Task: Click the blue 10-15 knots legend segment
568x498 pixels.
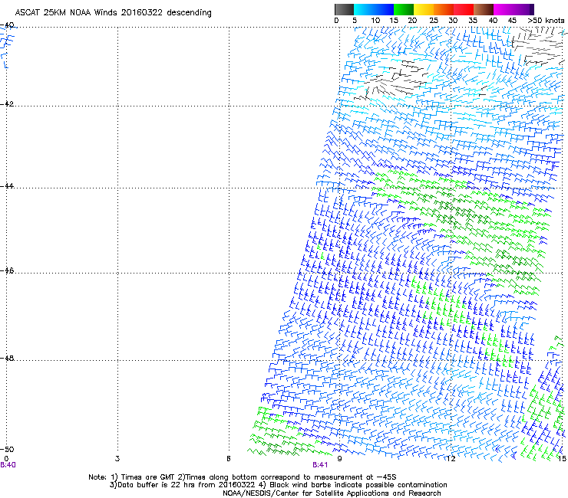Action: [384, 9]
